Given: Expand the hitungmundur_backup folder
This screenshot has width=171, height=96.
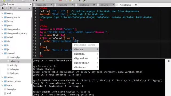Looking at the screenshot, I should 2,33.
